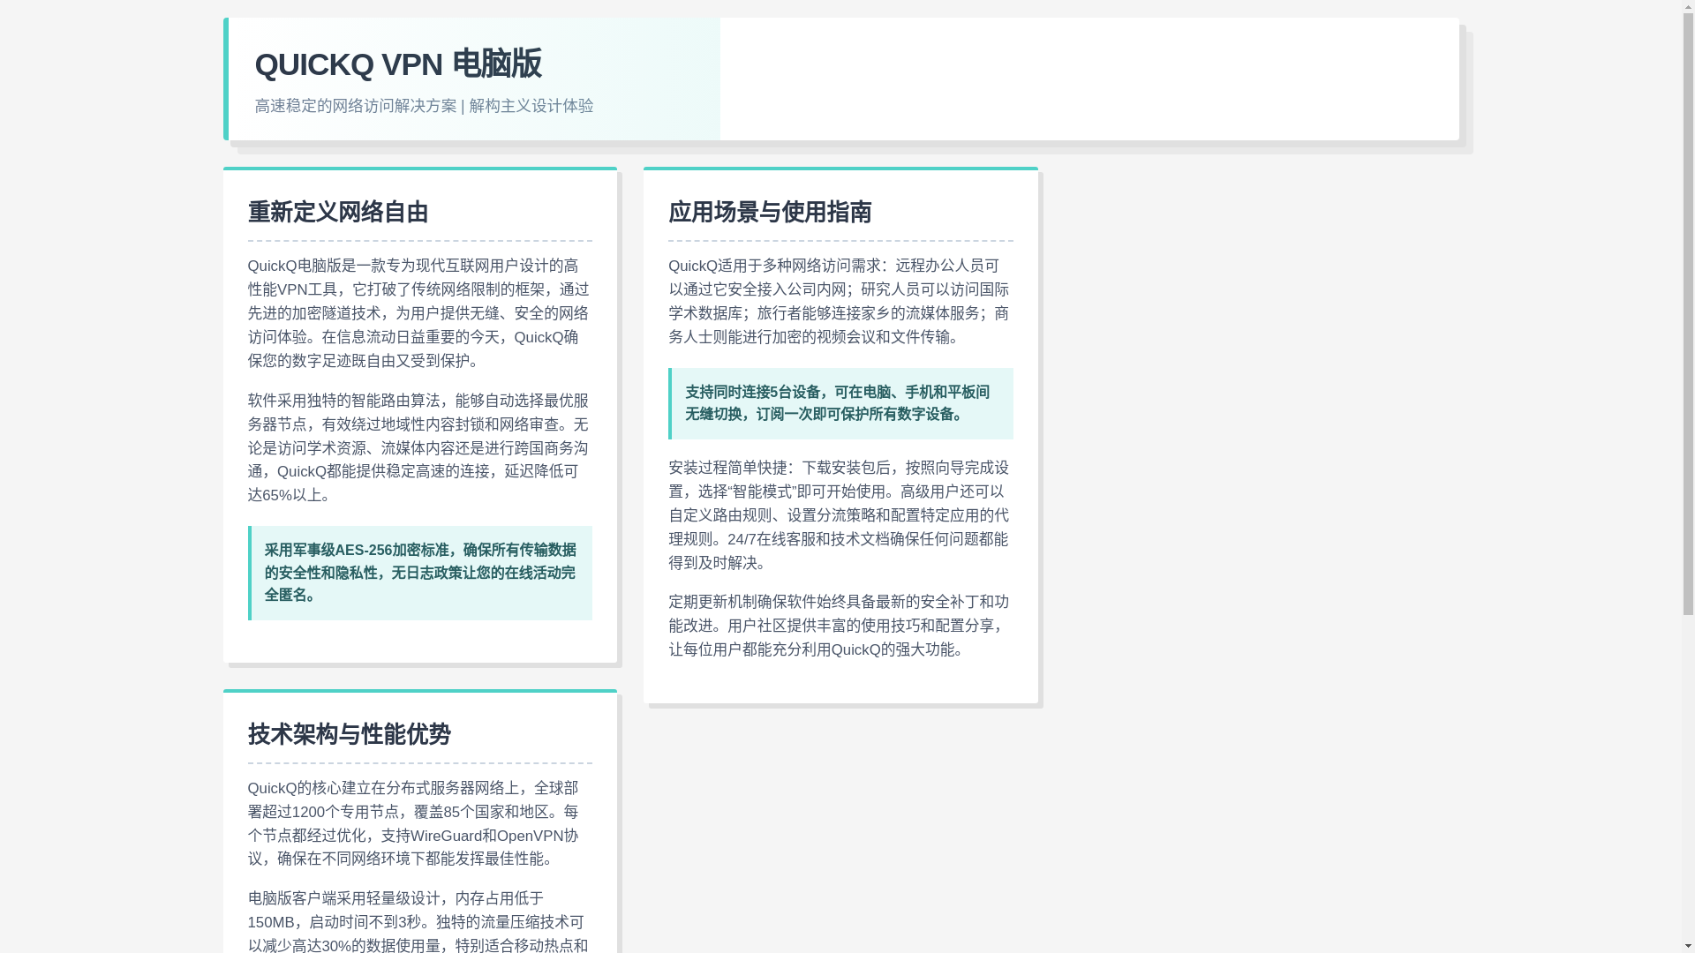Click heading 应用场景与使用指南

pyautogui.click(x=769, y=212)
